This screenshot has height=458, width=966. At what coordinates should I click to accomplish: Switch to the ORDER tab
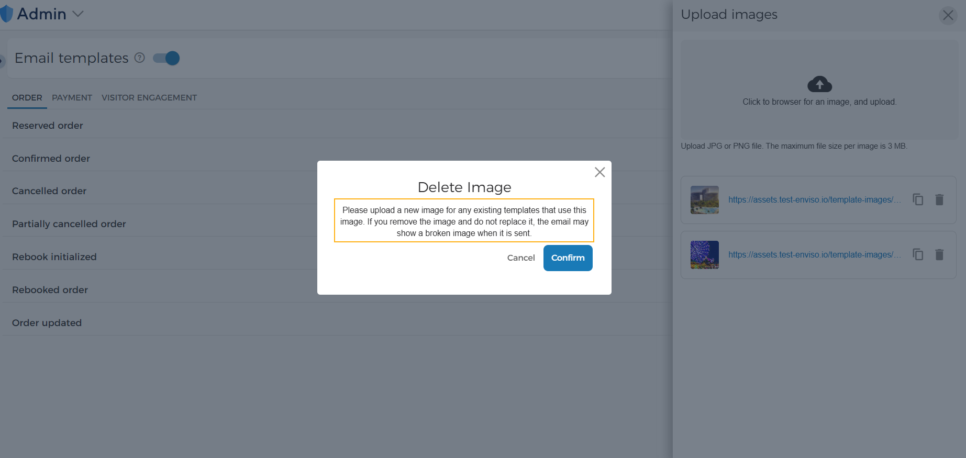(x=27, y=97)
